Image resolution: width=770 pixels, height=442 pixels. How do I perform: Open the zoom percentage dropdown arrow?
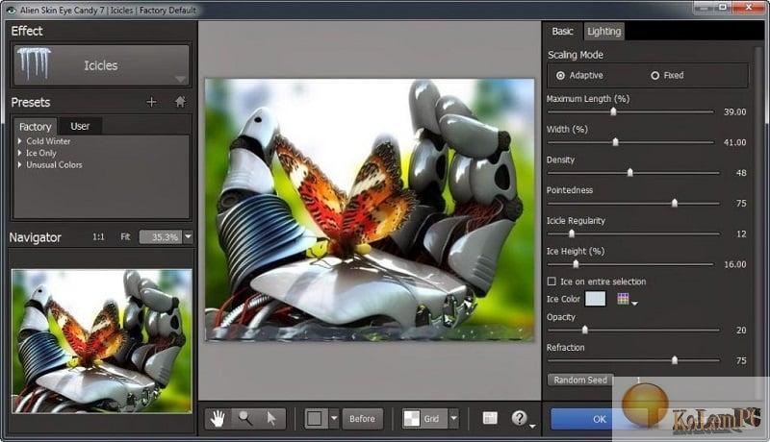(x=188, y=237)
